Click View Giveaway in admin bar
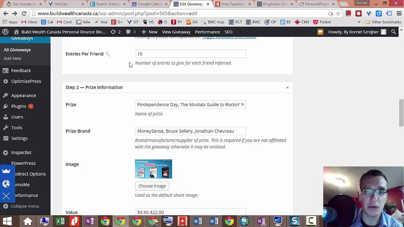This screenshot has width=404, height=227. tap(176, 32)
